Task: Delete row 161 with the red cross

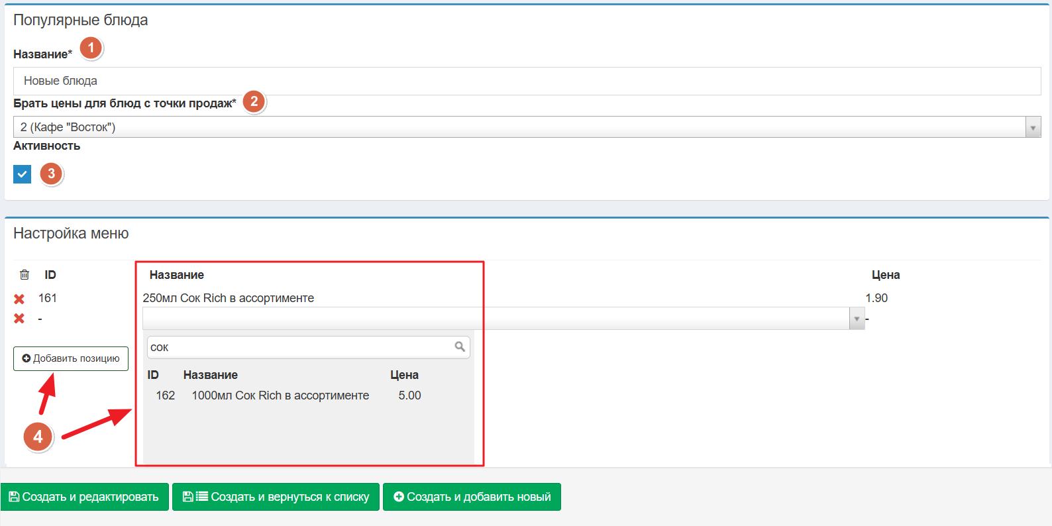Action: 19,299
